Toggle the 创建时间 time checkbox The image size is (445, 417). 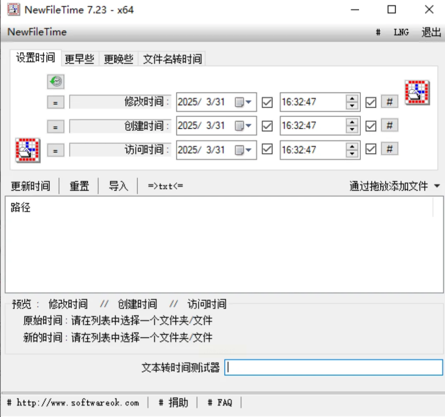pyautogui.click(x=371, y=126)
